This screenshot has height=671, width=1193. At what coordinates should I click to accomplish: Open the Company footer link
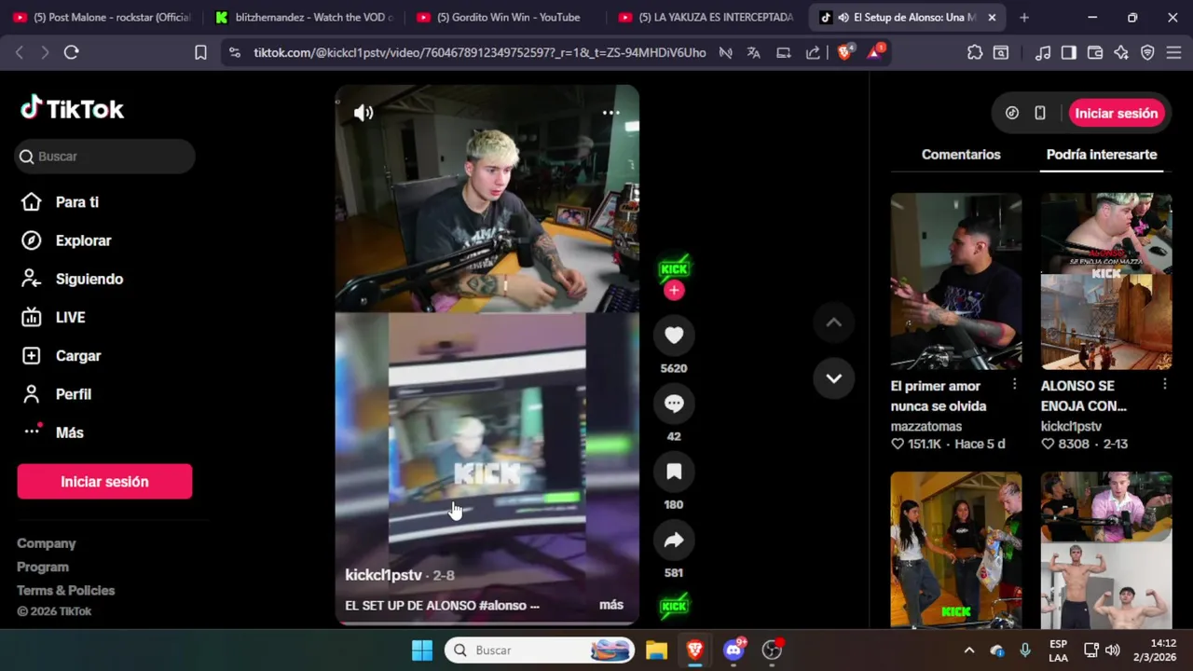coord(47,543)
